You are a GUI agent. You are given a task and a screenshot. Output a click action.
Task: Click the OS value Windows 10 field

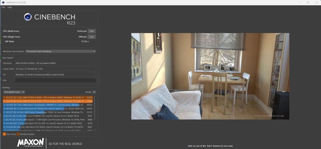coord(55,74)
